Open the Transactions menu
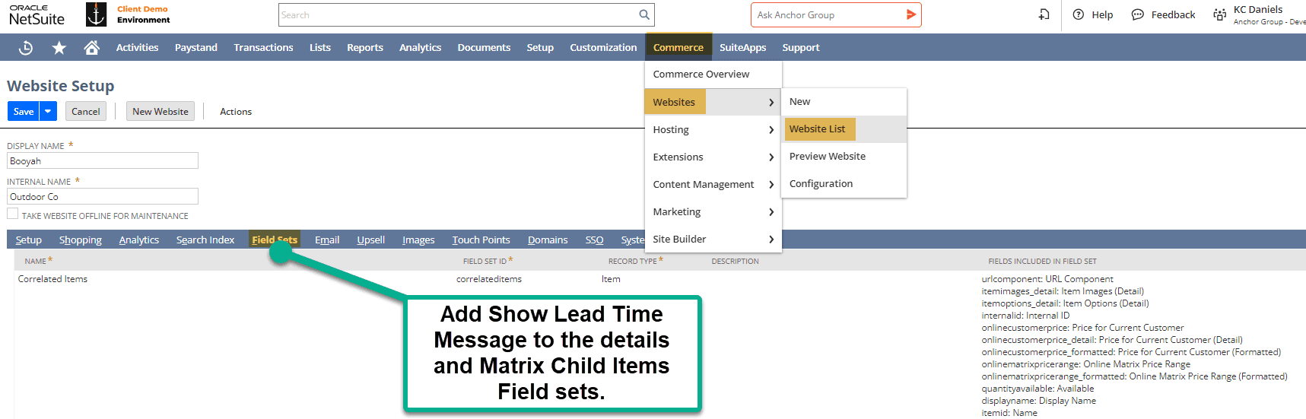 [x=263, y=47]
